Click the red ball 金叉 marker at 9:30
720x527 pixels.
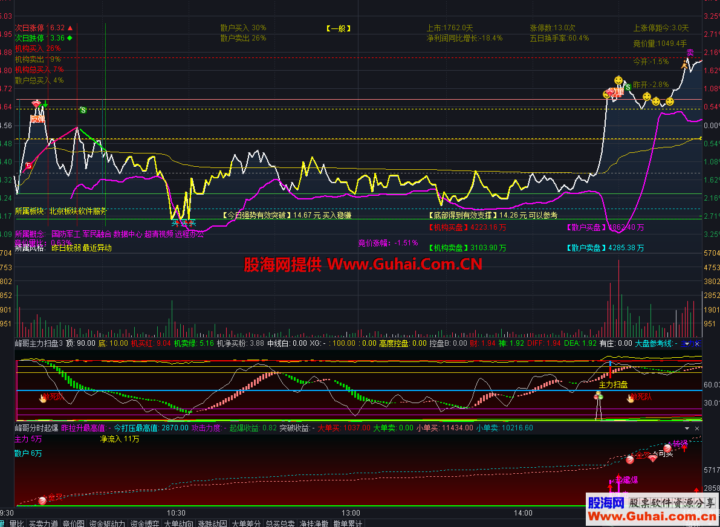coord(42,500)
